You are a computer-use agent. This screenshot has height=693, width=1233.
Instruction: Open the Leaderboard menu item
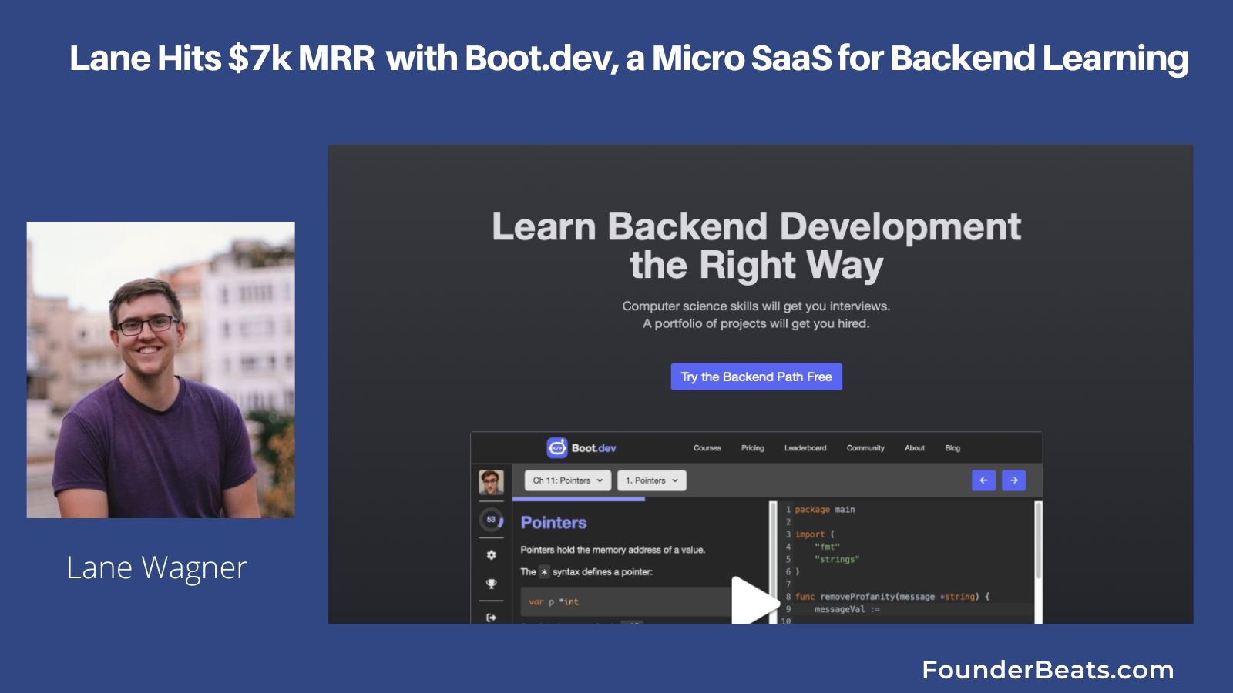pyautogui.click(x=805, y=448)
